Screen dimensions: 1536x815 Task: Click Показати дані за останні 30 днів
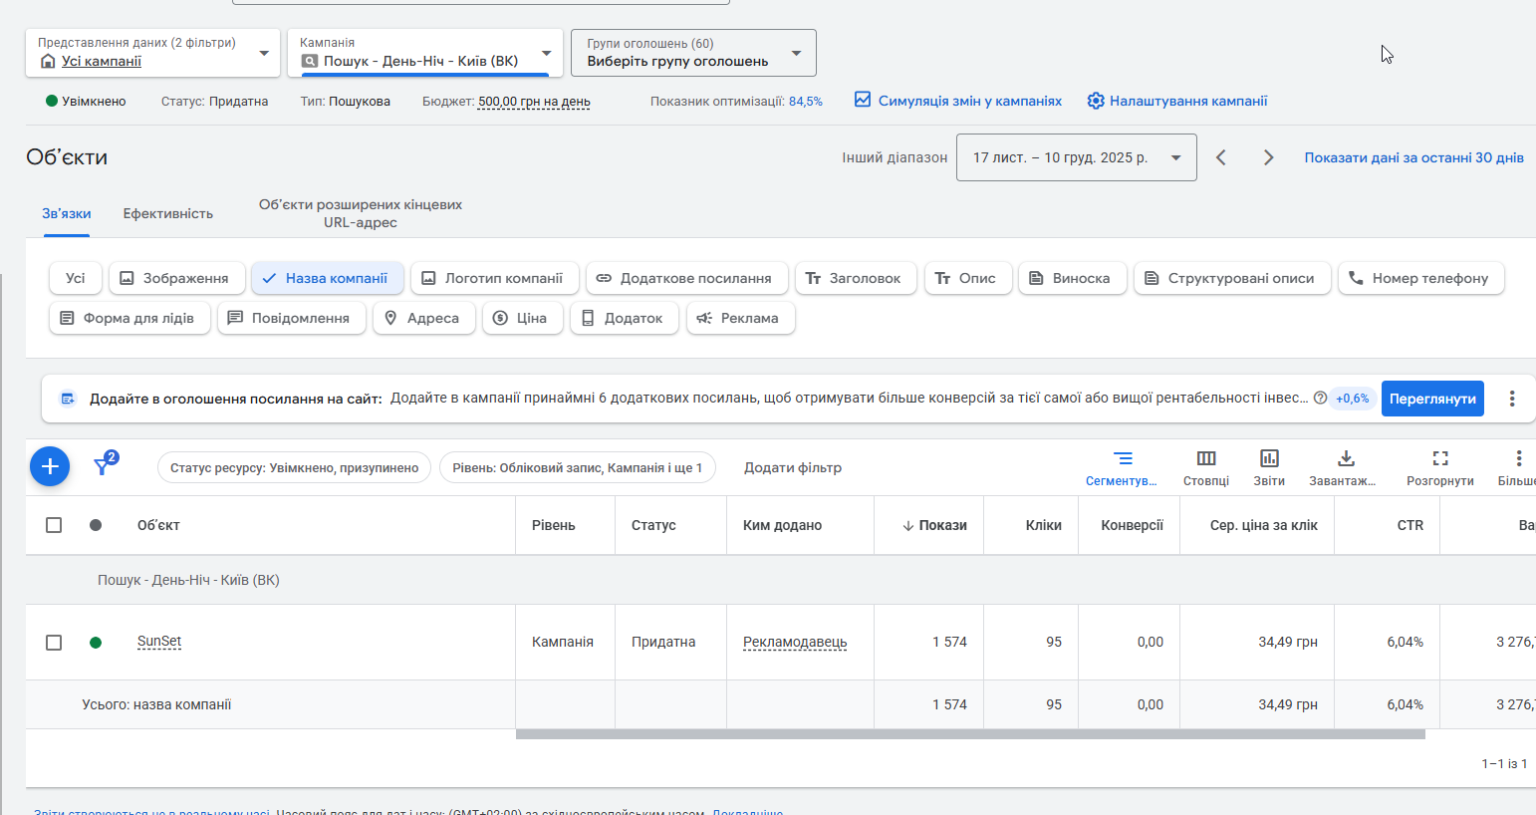point(1414,157)
